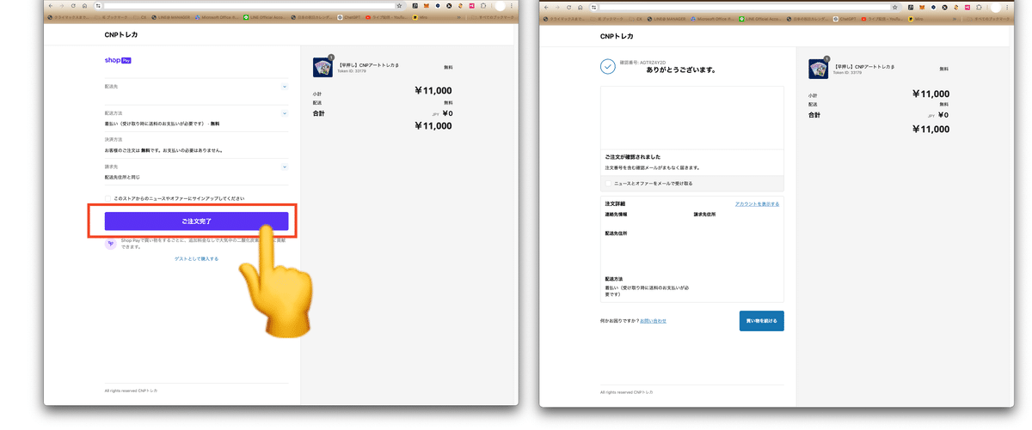Click the 買い物を続ける button in right window
1032x430 pixels.
pos(761,321)
